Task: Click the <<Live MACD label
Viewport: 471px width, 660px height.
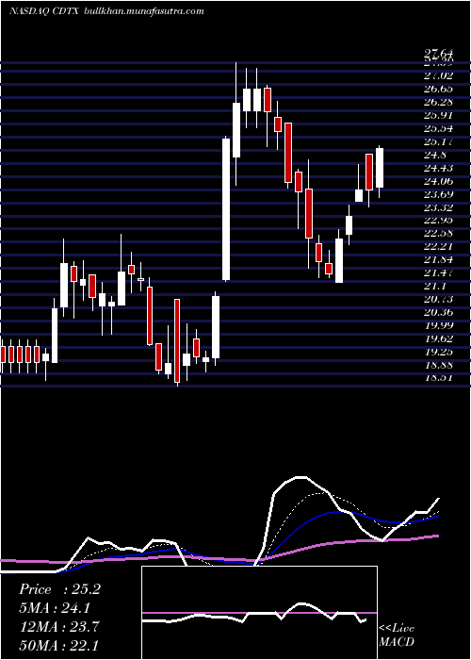Action: click(x=397, y=635)
